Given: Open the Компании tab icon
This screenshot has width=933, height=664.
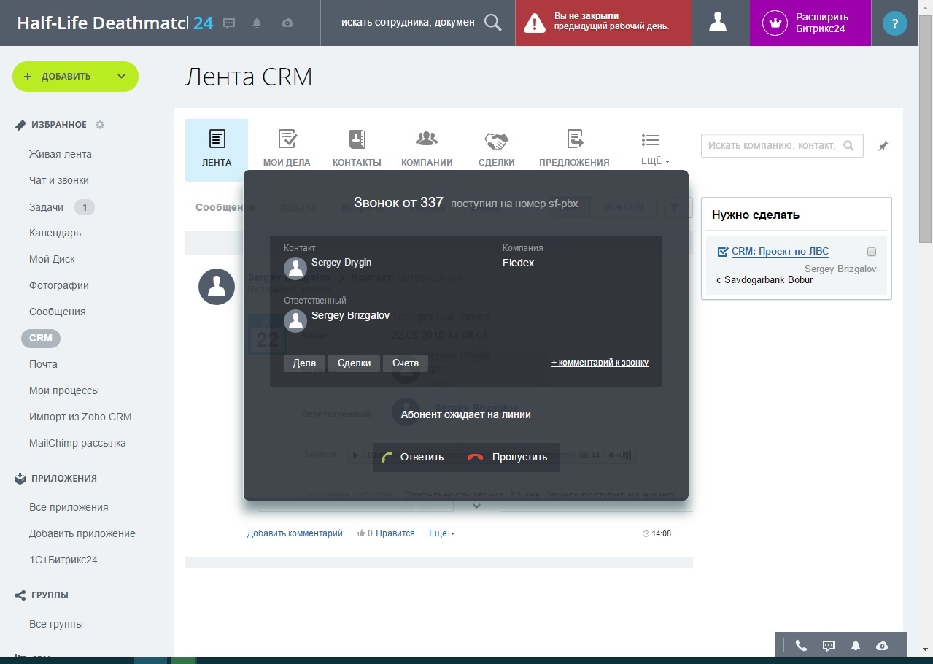Looking at the screenshot, I should click(x=427, y=139).
